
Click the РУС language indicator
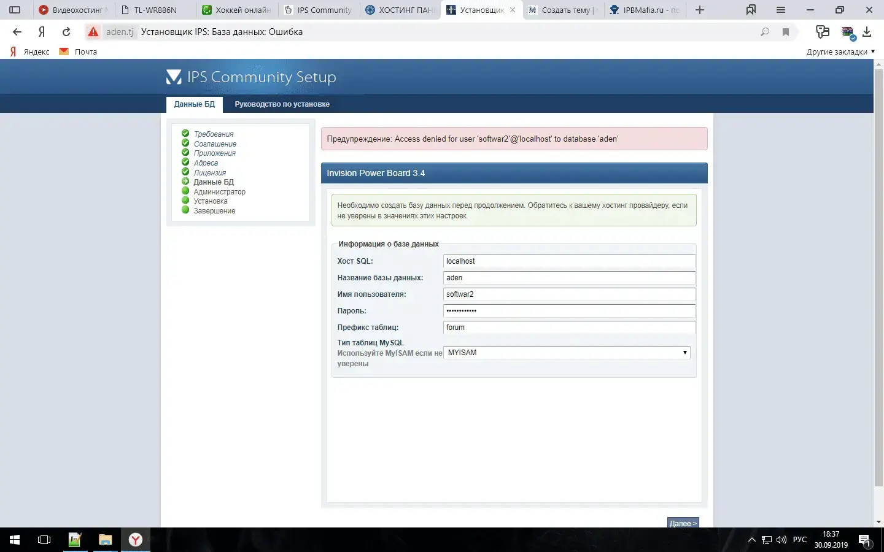(799, 540)
